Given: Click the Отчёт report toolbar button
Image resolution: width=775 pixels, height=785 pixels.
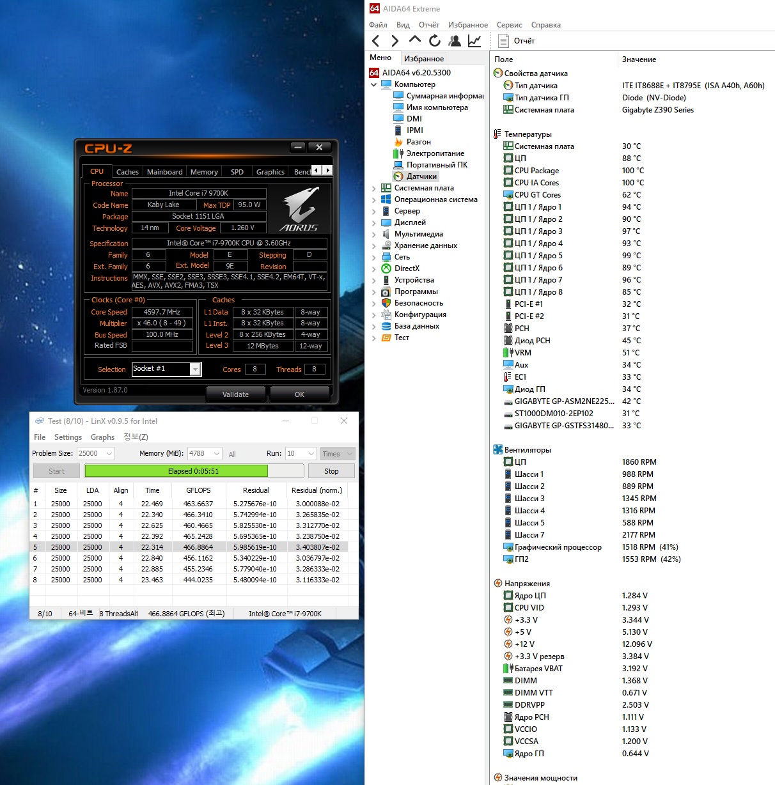Looking at the screenshot, I should (x=517, y=41).
